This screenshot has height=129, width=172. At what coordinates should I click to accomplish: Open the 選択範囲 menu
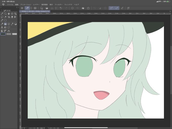(45, 5)
